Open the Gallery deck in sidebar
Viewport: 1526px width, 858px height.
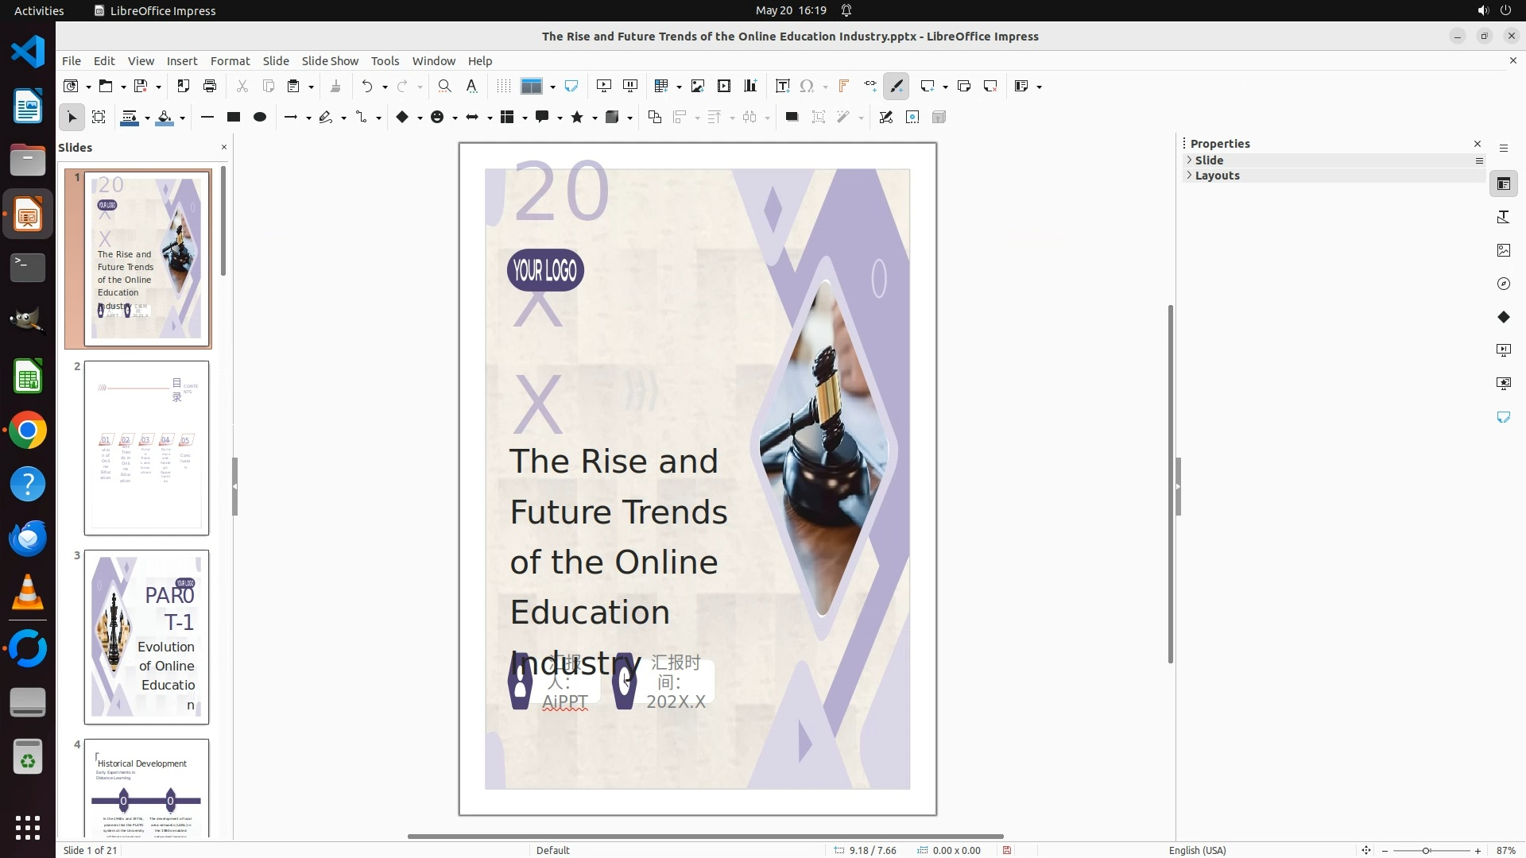pyautogui.click(x=1503, y=250)
